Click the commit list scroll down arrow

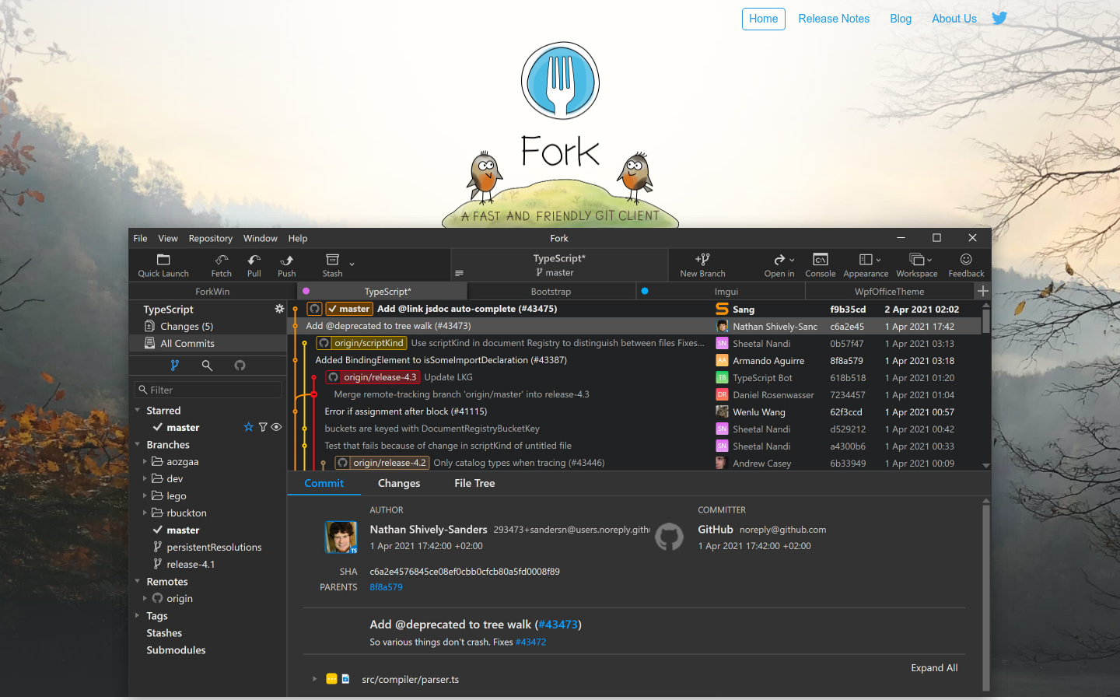986,465
